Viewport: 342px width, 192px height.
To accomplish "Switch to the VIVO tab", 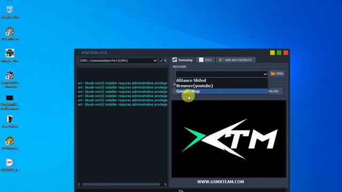I will (x=205, y=60).
